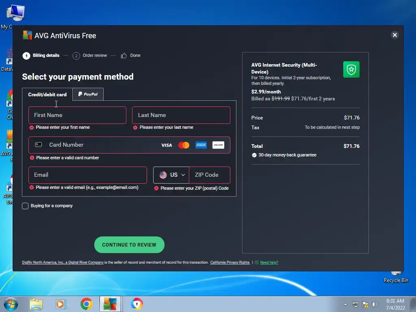Viewport: 416px width, 312px height.
Task: Open File Explorer from the taskbar
Action: coord(36,304)
